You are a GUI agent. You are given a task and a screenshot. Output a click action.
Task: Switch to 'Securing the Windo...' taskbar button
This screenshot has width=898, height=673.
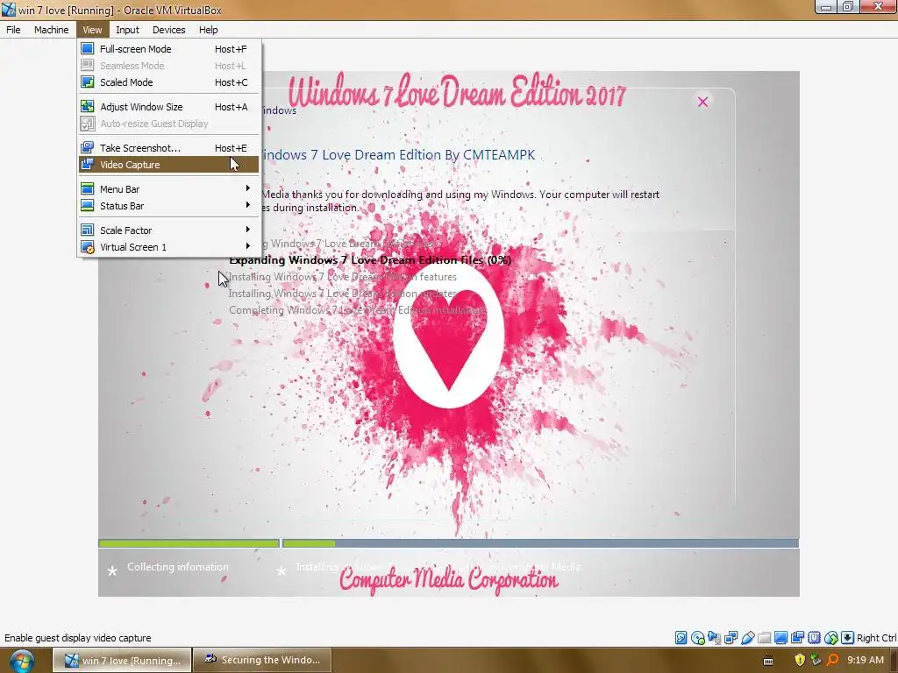pos(261,661)
